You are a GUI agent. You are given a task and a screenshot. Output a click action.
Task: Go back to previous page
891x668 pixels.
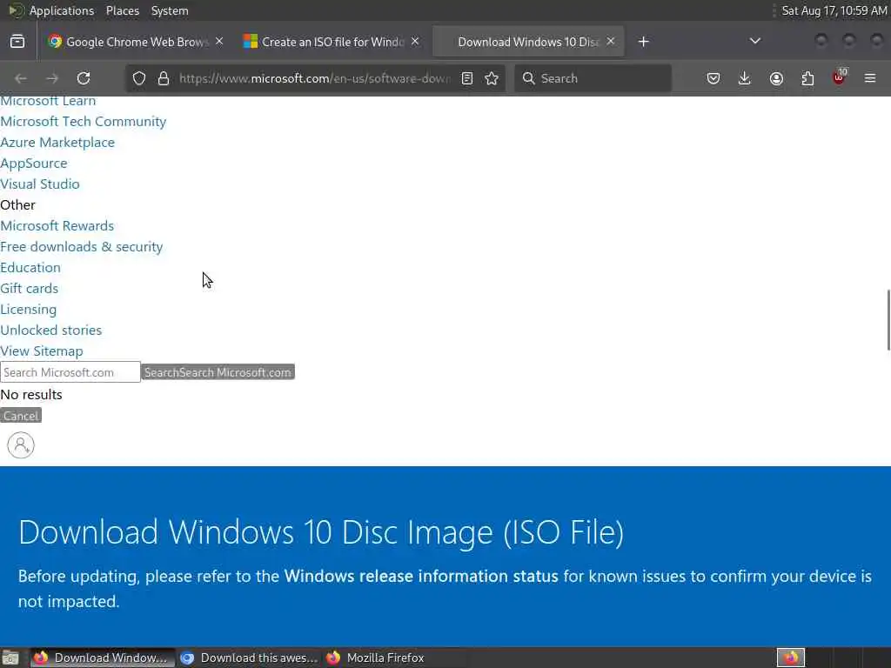[x=21, y=78]
